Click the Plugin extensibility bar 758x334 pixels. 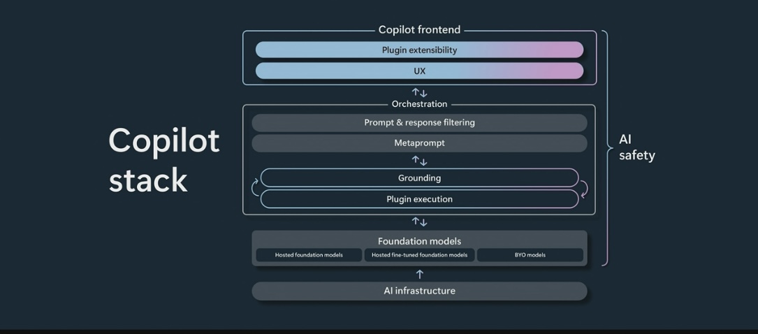pyautogui.click(x=419, y=50)
